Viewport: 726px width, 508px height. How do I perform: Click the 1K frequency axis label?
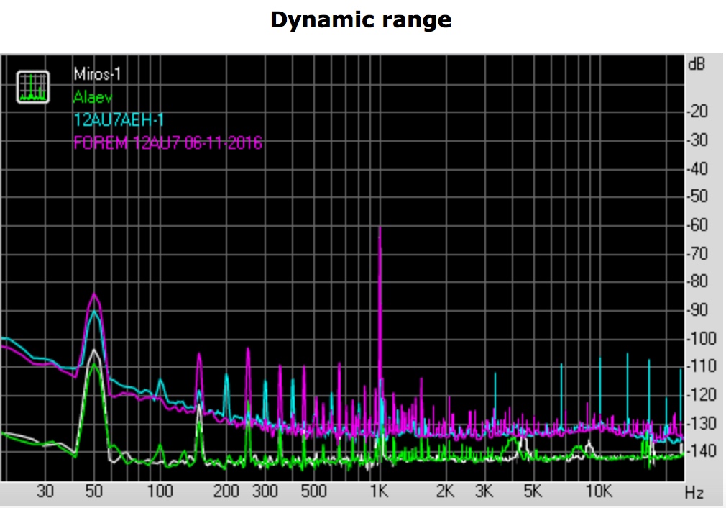coord(379,492)
